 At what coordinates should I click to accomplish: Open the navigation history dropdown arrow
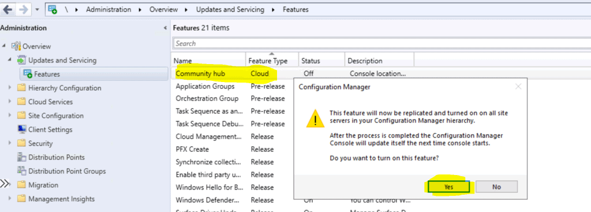[38, 10]
